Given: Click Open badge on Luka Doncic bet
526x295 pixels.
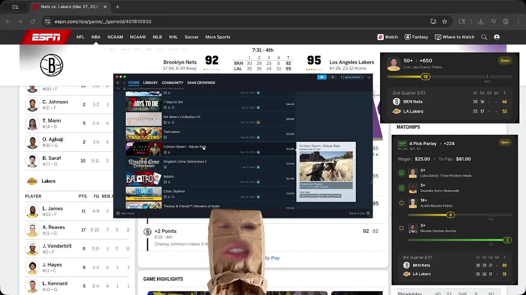Looking at the screenshot, I should (x=505, y=61).
